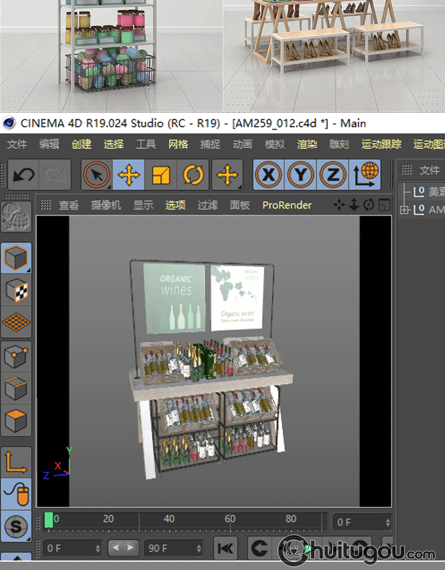Pick the Rotate tool
445x570 pixels.
[193, 175]
